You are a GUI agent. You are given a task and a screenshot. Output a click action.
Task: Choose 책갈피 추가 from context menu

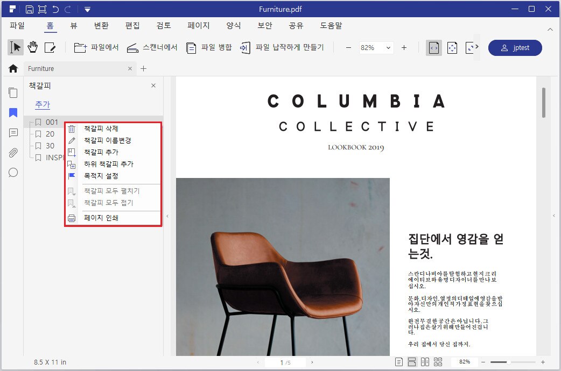coord(113,152)
